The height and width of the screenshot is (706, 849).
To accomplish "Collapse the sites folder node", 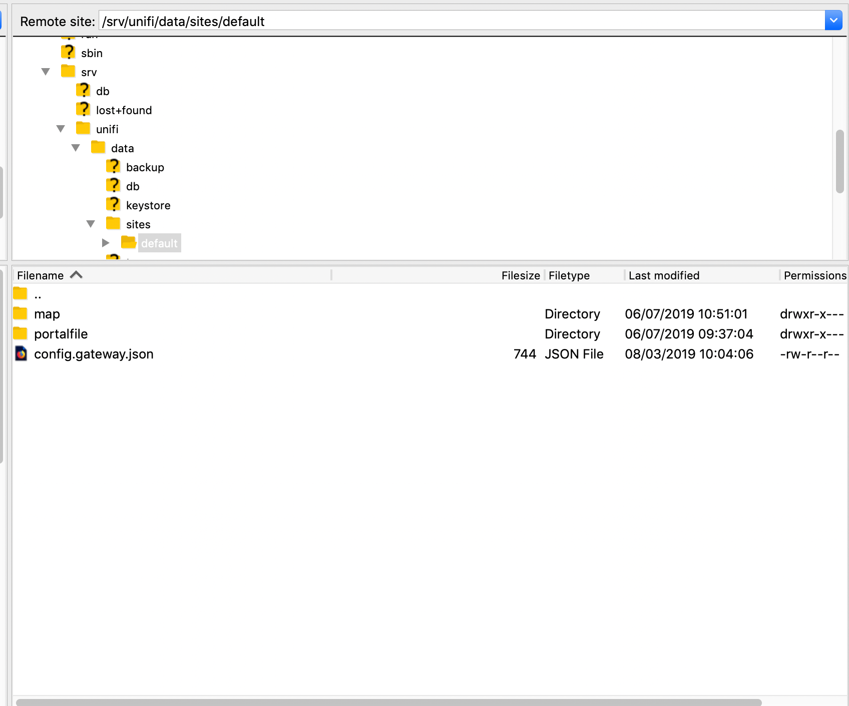I will pos(91,224).
